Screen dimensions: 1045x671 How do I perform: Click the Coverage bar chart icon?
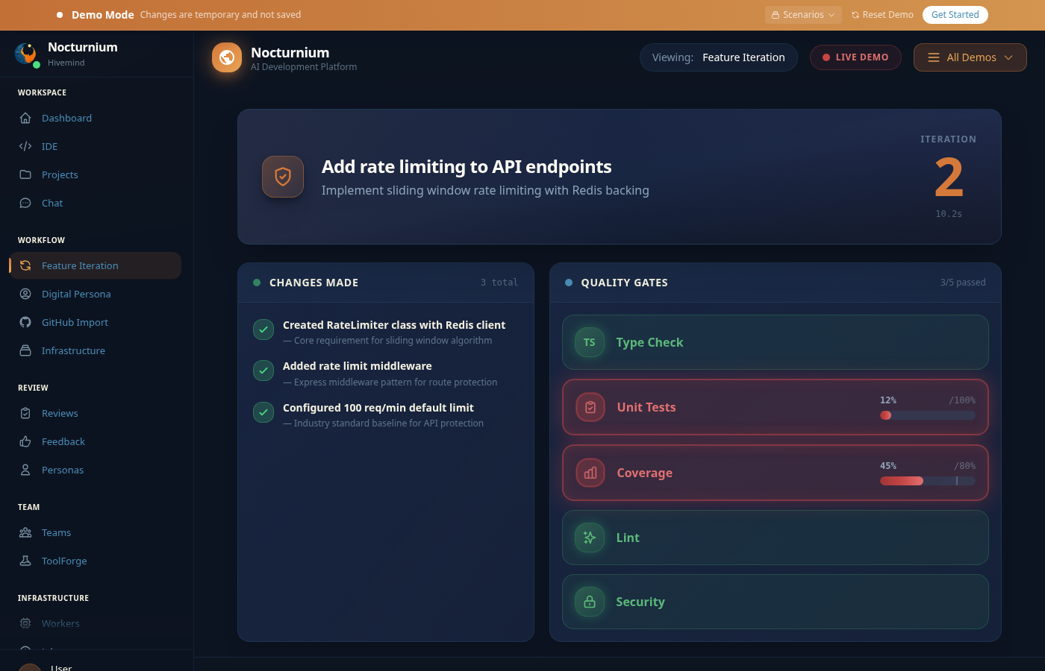(590, 473)
